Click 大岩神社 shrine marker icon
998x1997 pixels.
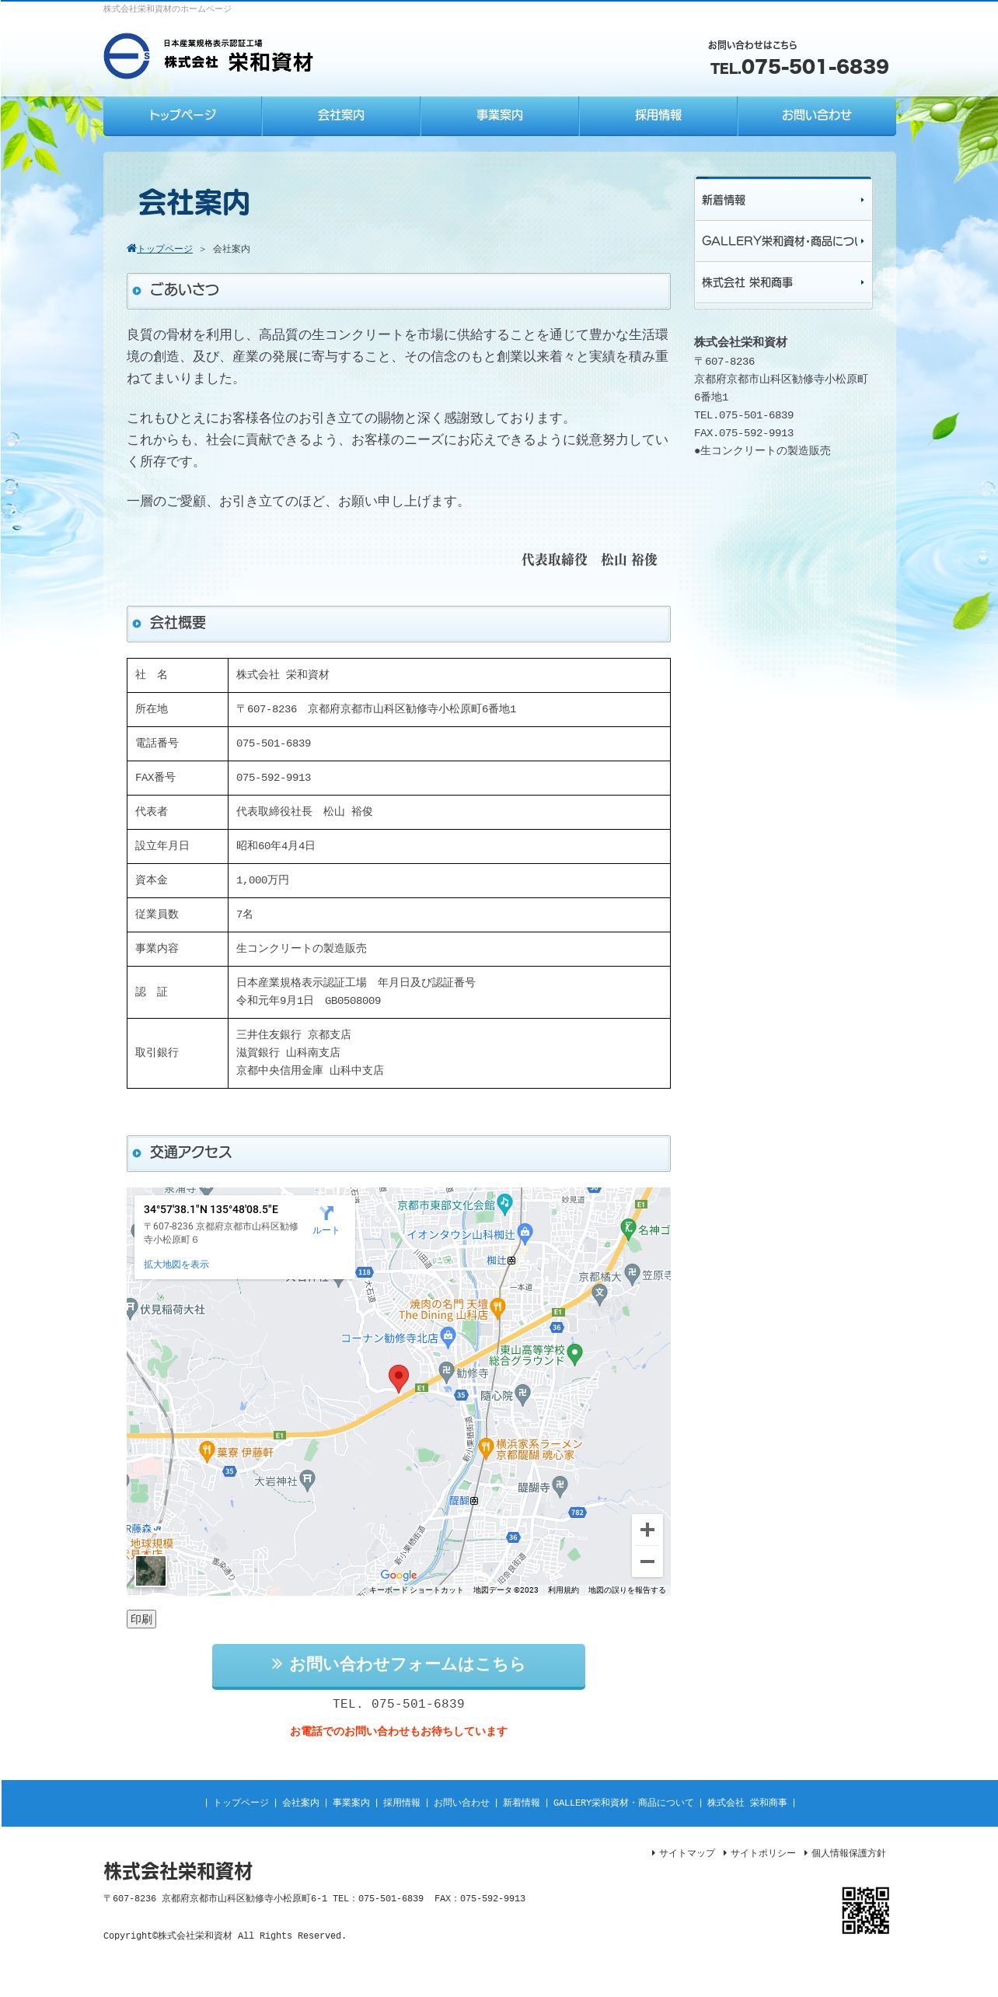point(308,1480)
